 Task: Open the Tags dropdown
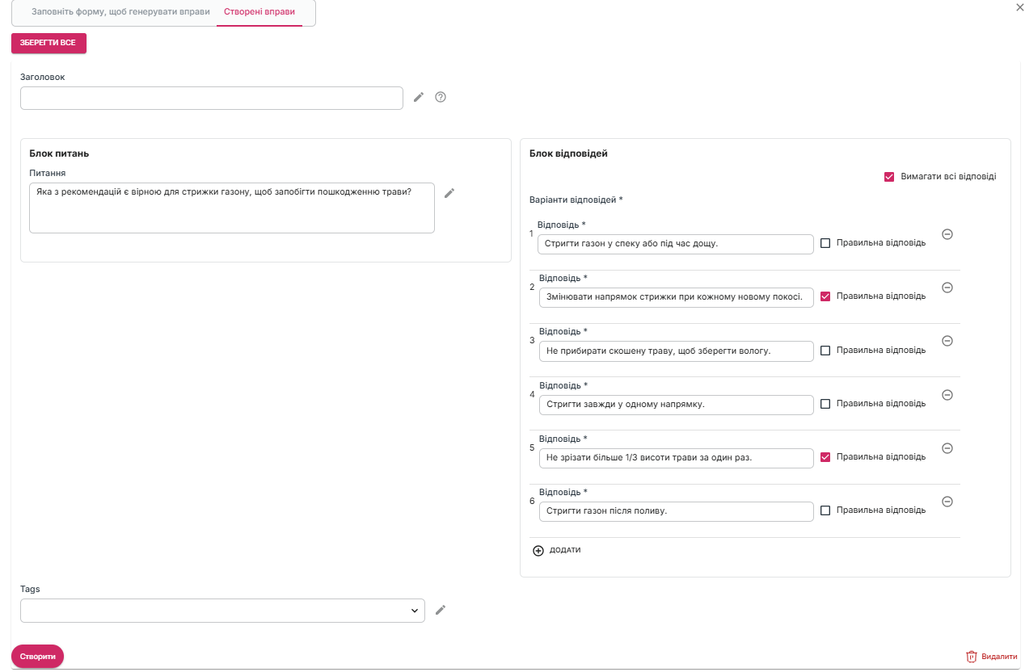(x=222, y=611)
